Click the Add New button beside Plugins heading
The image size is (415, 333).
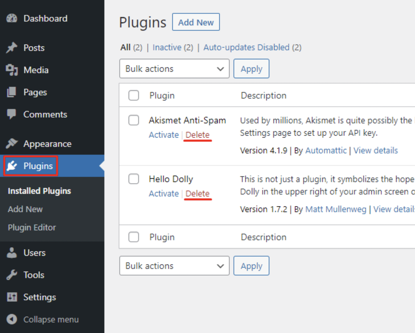coord(196,22)
